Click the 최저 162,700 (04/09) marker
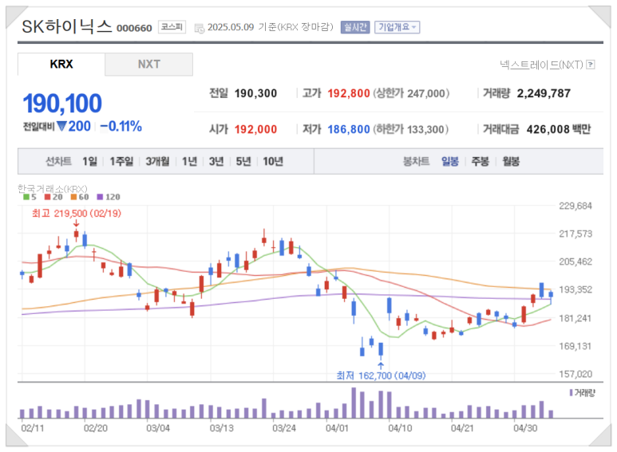 (x=381, y=375)
